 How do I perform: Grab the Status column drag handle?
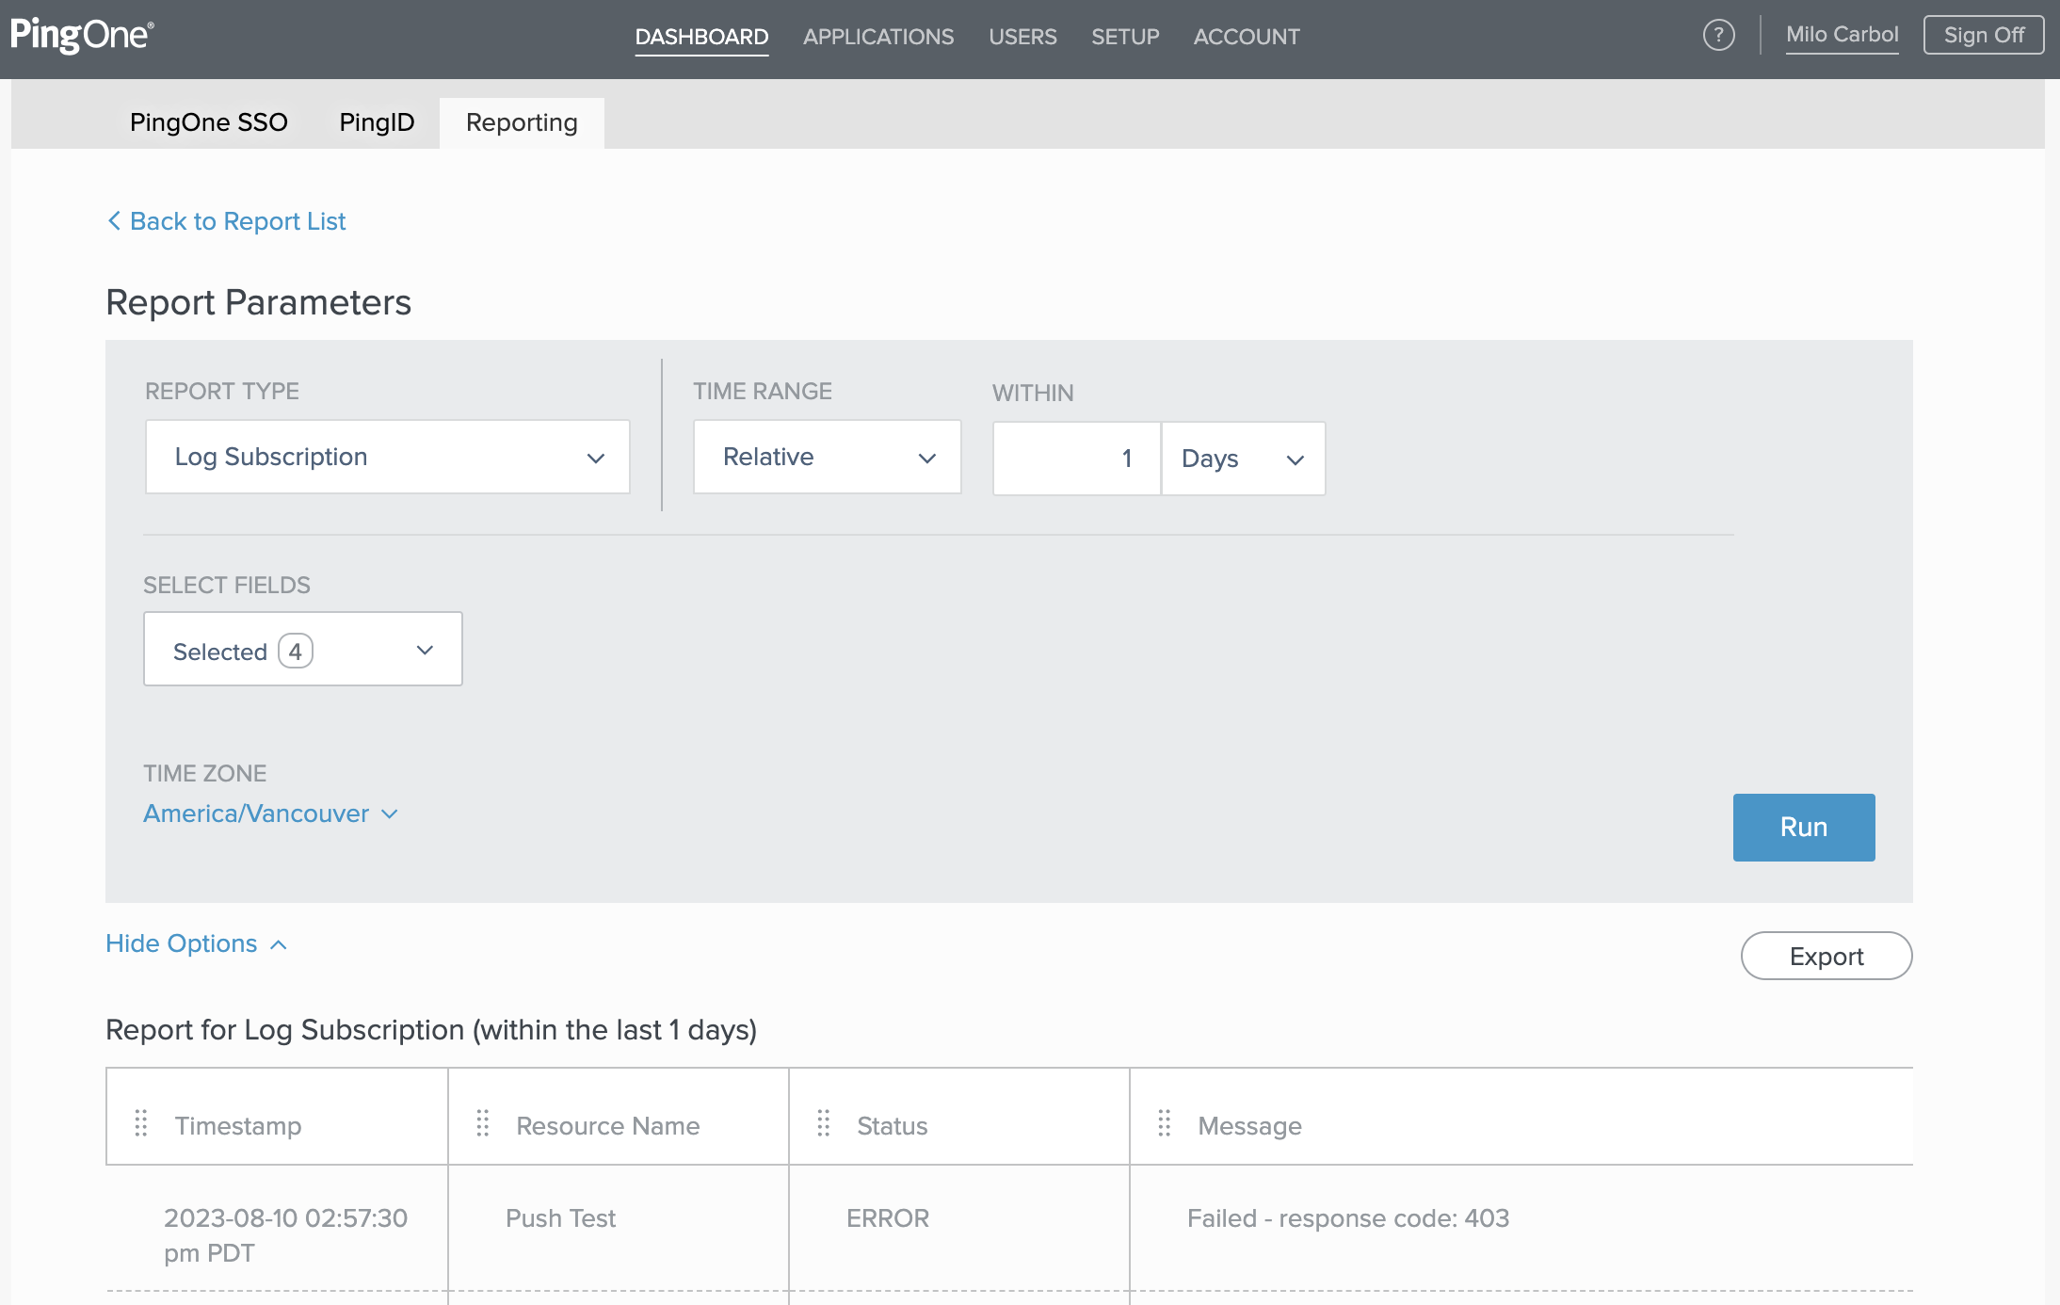pos(824,1123)
